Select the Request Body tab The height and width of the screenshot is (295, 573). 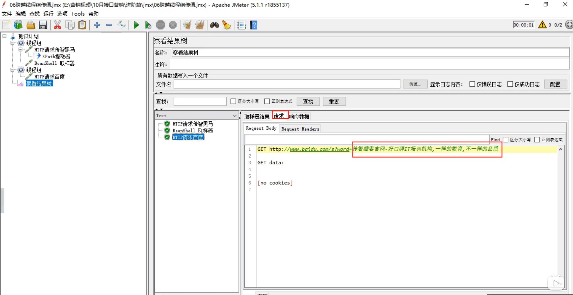(x=261, y=128)
